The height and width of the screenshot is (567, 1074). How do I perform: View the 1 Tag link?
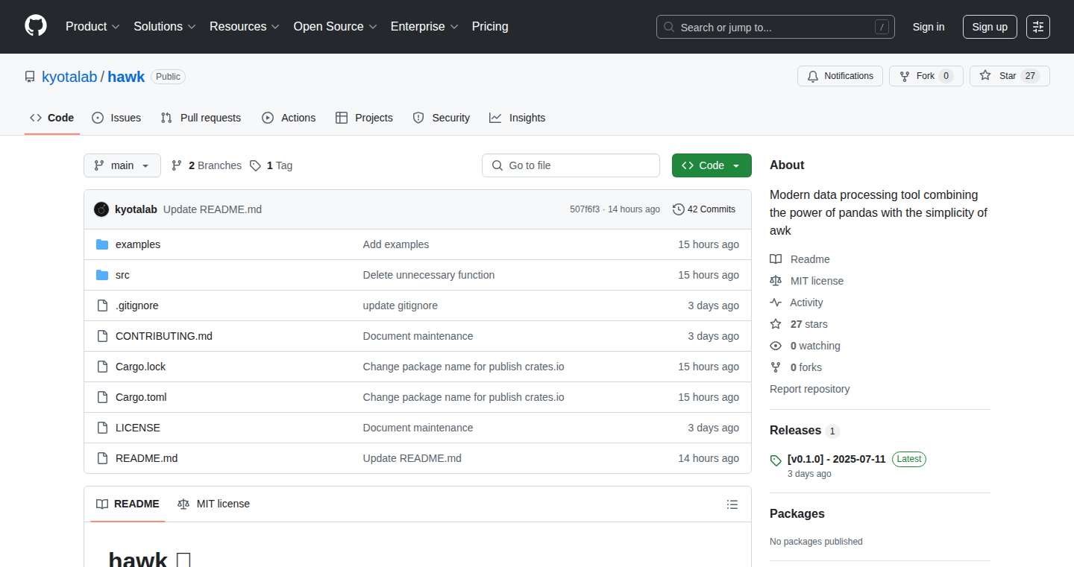pos(271,165)
